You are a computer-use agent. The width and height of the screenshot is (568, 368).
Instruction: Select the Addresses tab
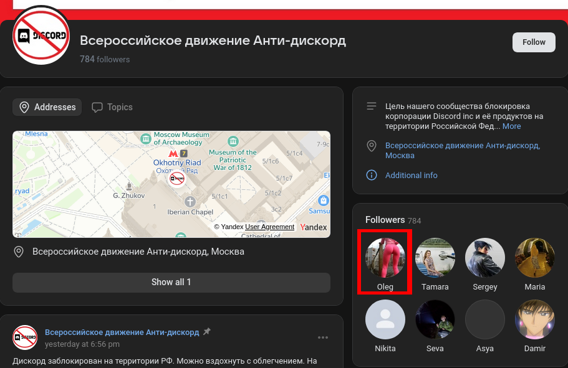pyautogui.click(x=47, y=107)
